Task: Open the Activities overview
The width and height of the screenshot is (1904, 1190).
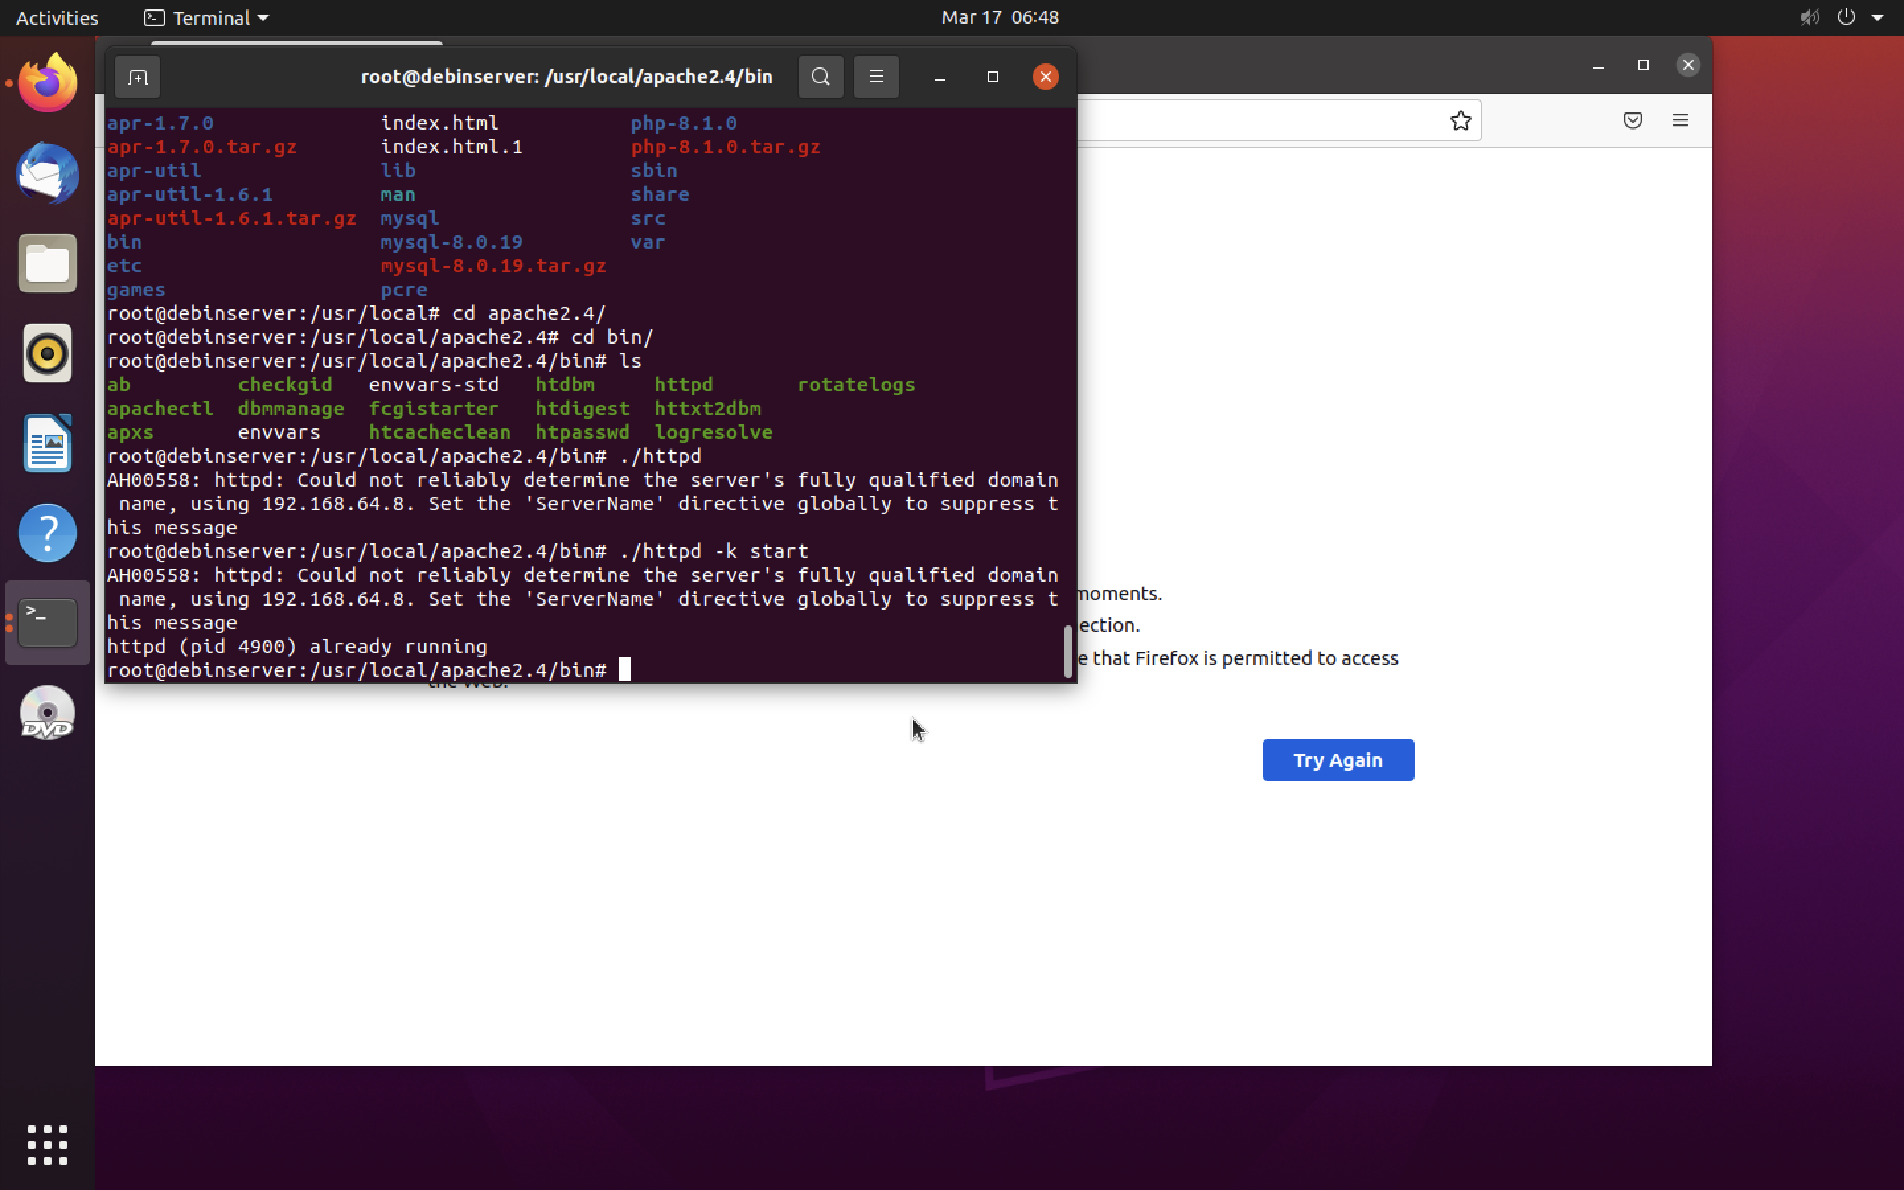Action: tap(57, 17)
